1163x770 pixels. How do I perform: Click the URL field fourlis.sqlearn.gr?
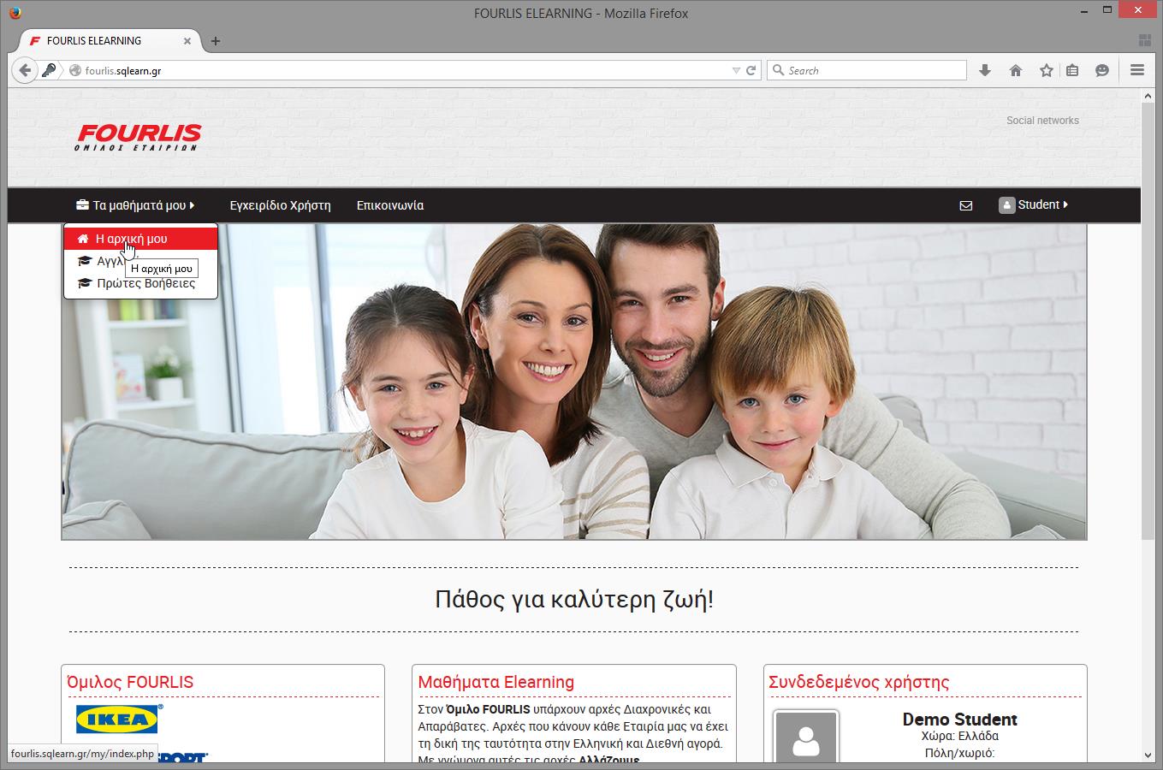(402, 71)
